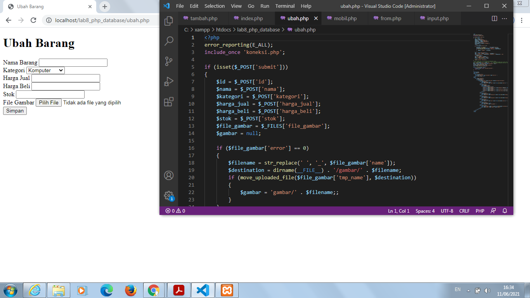This screenshot has width=530, height=298.
Task: Switch to the tambah.php tab
Action: point(204,18)
